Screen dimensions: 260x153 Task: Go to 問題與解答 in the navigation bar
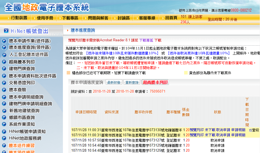pos(98,18)
